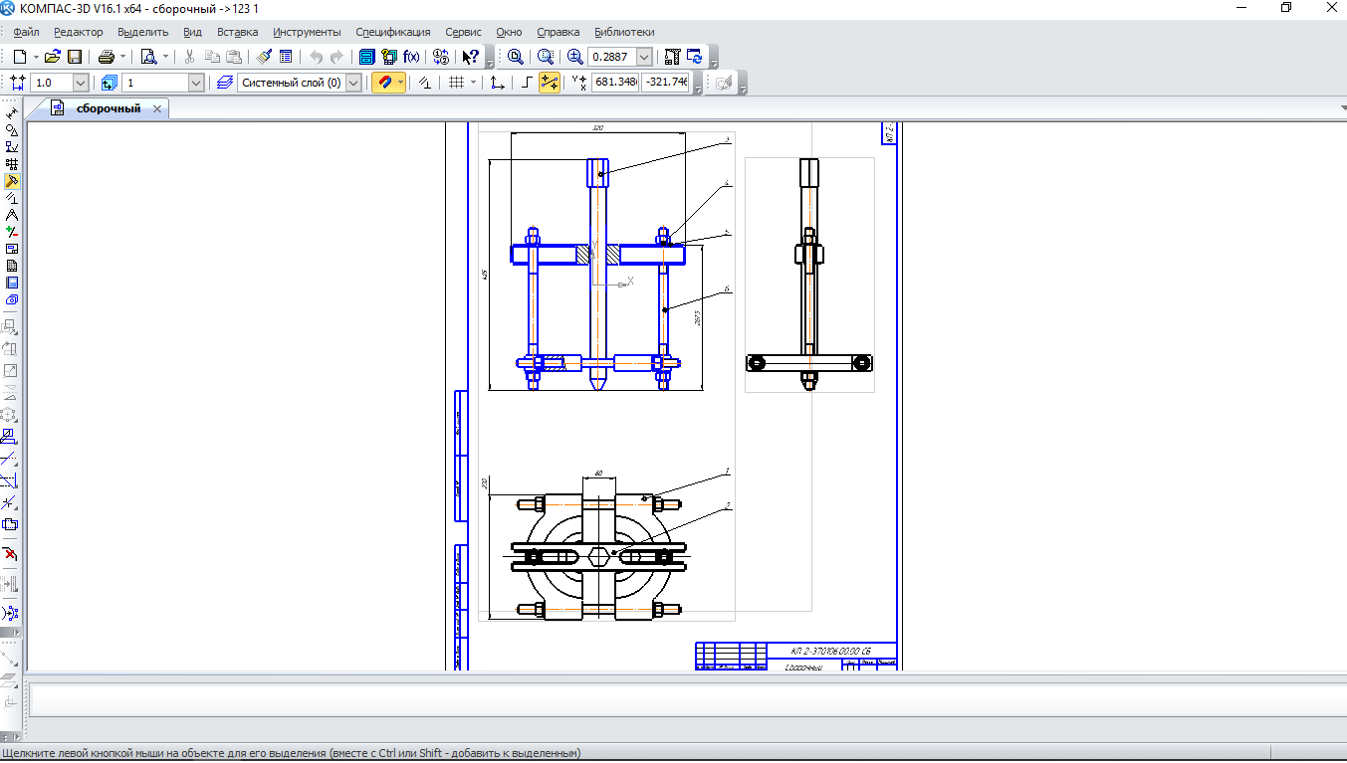
Task: Expand the zoom scale 0.2887 dropdown
Action: (x=644, y=57)
